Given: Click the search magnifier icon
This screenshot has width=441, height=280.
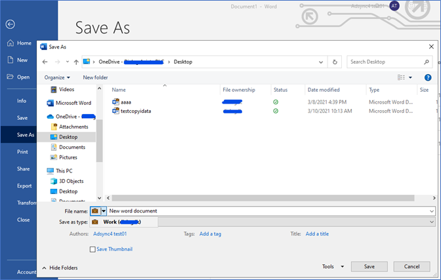Looking at the screenshot, I should (427, 62).
